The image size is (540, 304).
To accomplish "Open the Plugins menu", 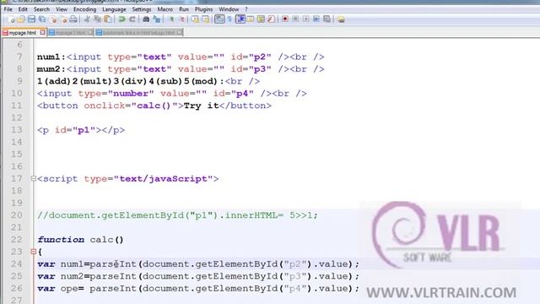I will (x=203, y=9).
